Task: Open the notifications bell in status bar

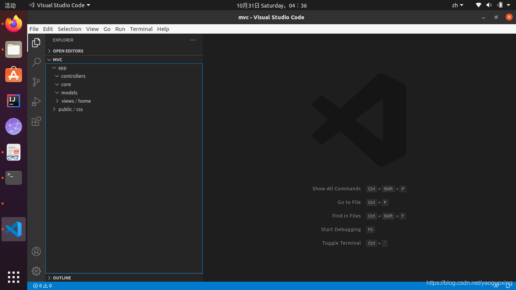Action: click(508, 286)
